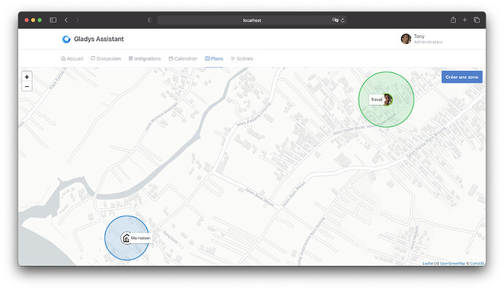Select the Plans tab
Screen dimensions: 504x290
(214, 58)
